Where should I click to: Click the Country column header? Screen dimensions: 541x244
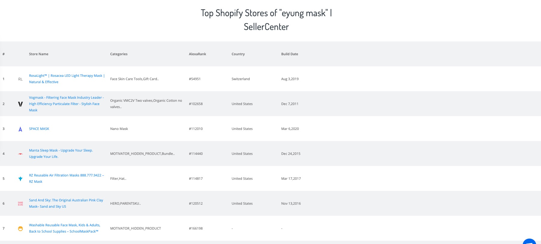coord(238,54)
